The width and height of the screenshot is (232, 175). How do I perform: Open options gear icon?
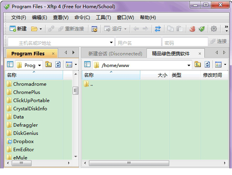coord(214,29)
